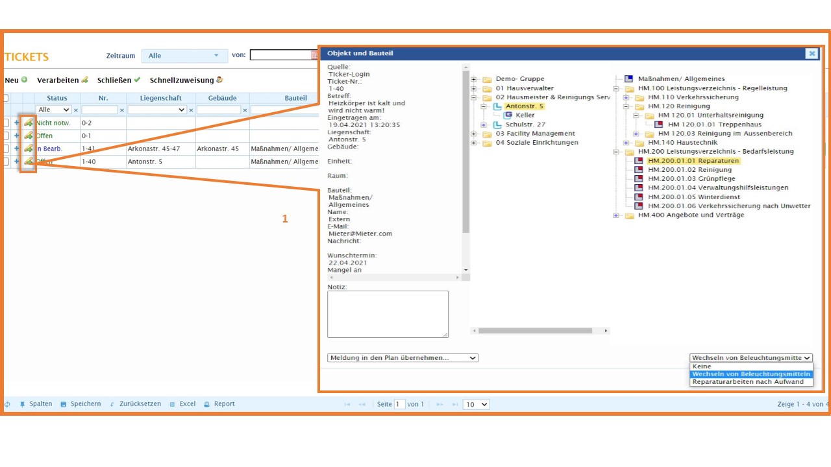831x467 pixels.
Task: Click the Maßnahmen/ Allgemeines component icon
Action: click(x=628, y=79)
